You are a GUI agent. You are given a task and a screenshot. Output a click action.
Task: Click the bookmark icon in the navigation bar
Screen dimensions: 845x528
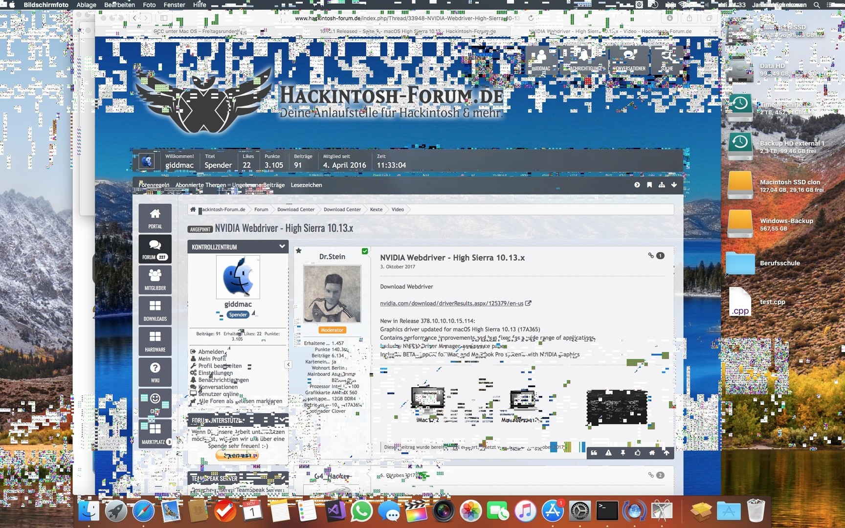[649, 185]
